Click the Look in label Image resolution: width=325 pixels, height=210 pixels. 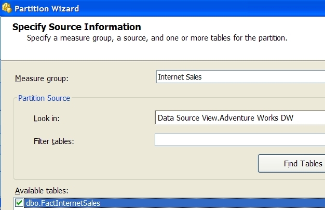(x=46, y=119)
